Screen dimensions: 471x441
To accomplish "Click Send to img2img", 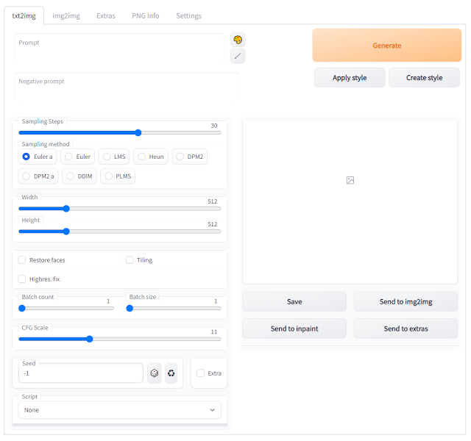I will pyautogui.click(x=406, y=301).
